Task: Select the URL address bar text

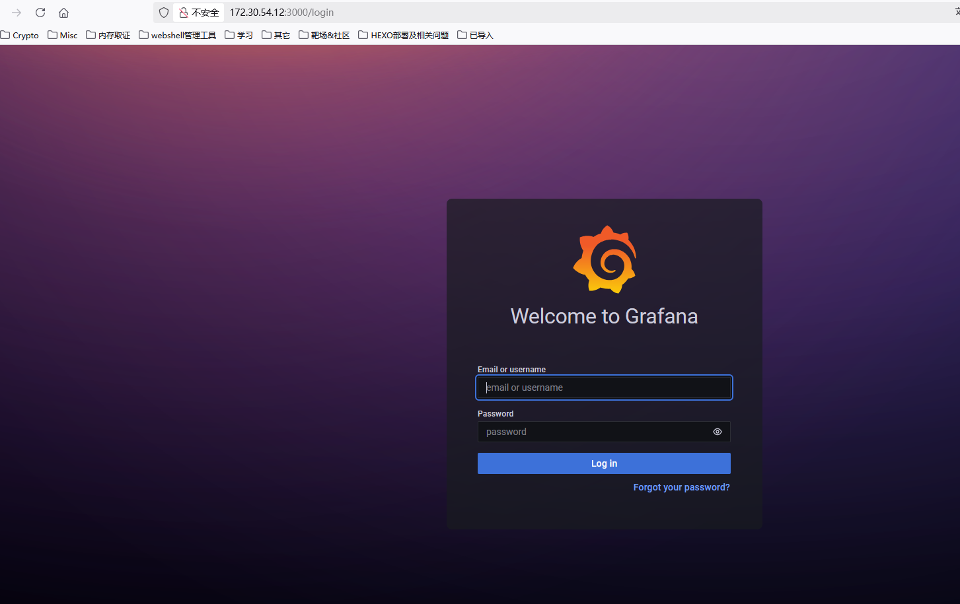Action: pos(281,13)
